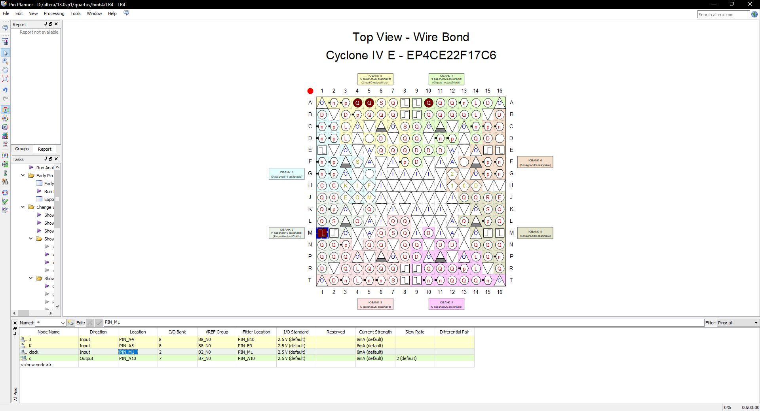Float the Tasks panel window
Screen dimensions: 760x411
pos(51,159)
